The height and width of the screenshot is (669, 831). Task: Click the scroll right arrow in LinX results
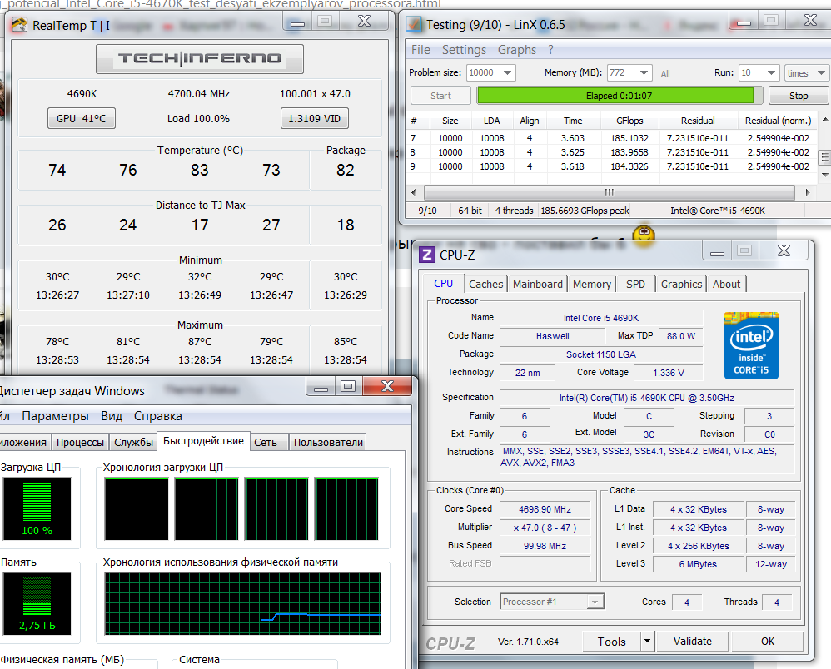pyautogui.click(x=807, y=192)
